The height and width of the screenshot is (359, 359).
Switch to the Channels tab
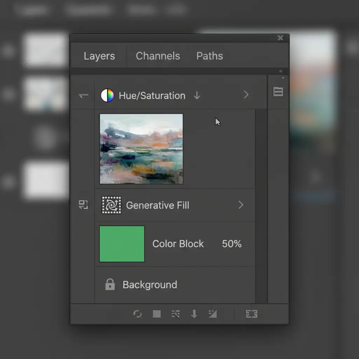(158, 56)
